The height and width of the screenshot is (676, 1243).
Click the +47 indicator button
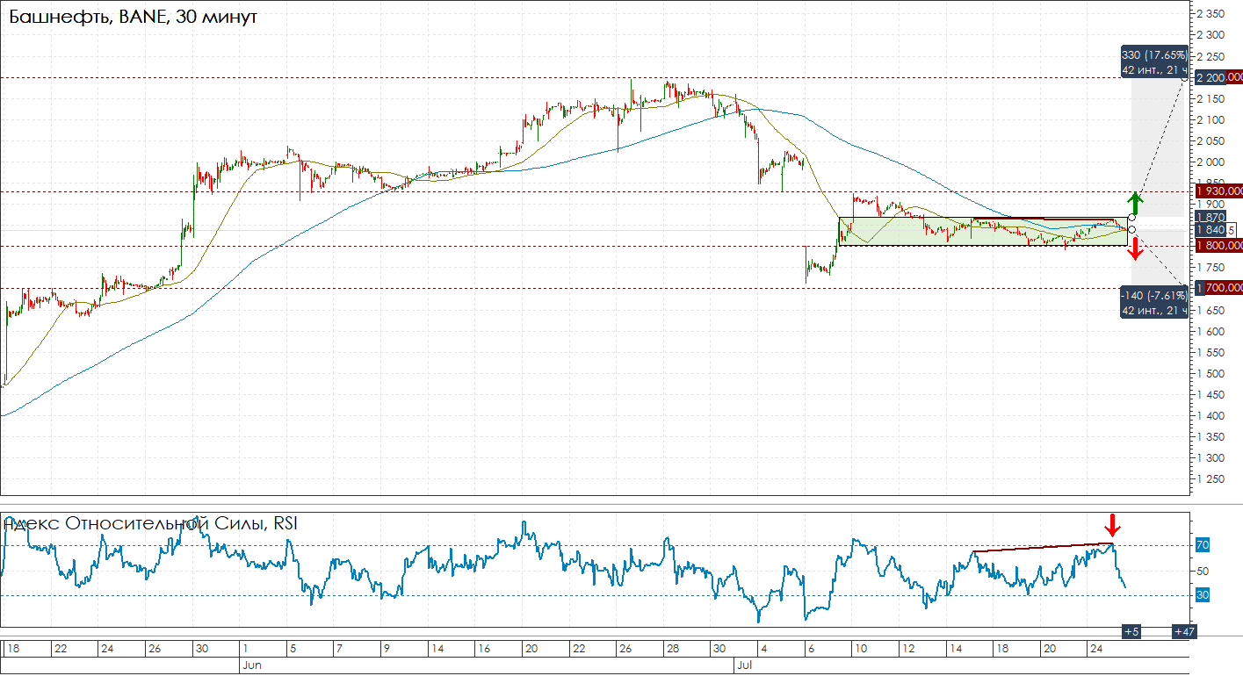(1183, 632)
